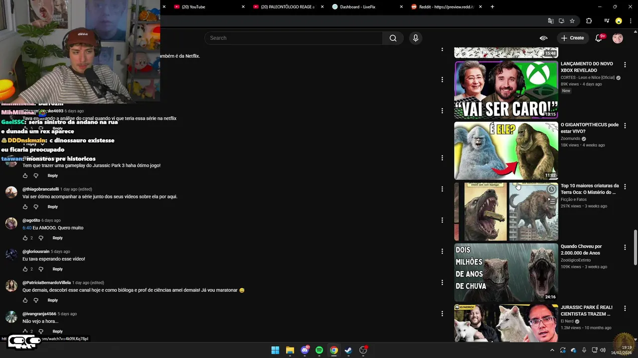Dislike the comment by @thiagobrancatelli
This screenshot has height=358, width=638.
[36, 207]
